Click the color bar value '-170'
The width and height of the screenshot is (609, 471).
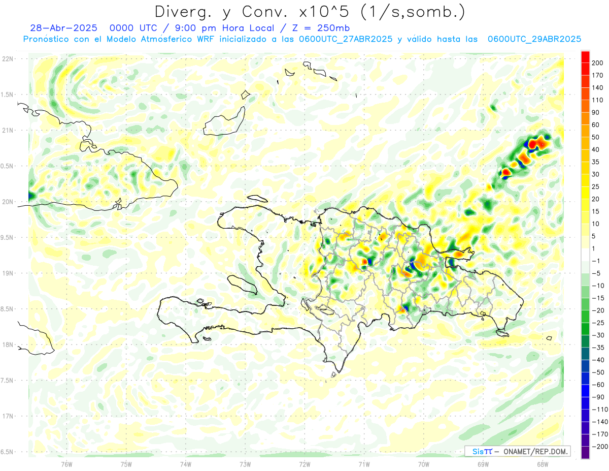599,434
